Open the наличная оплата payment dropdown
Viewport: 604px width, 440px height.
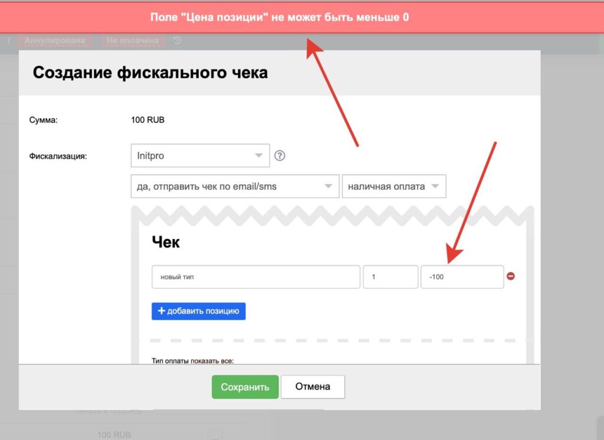tap(393, 186)
